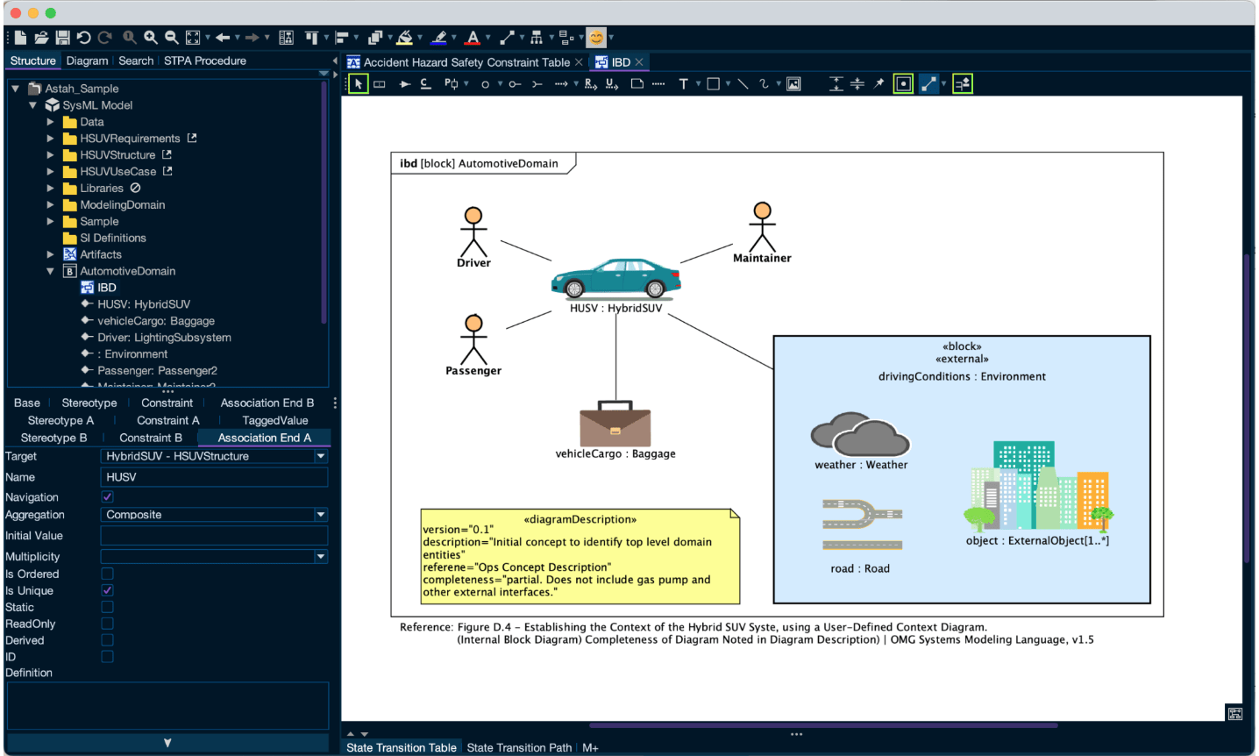1259x756 pixels.
Task: Toggle the Navigation checkbox
Action: [107, 497]
